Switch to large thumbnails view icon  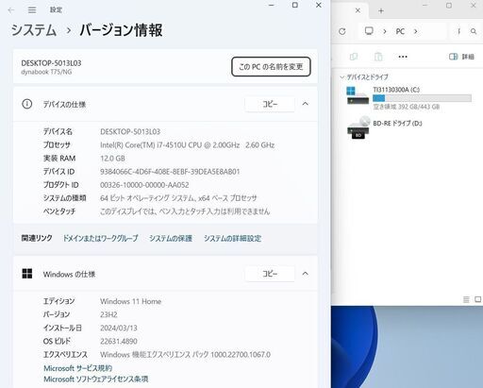(477, 299)
